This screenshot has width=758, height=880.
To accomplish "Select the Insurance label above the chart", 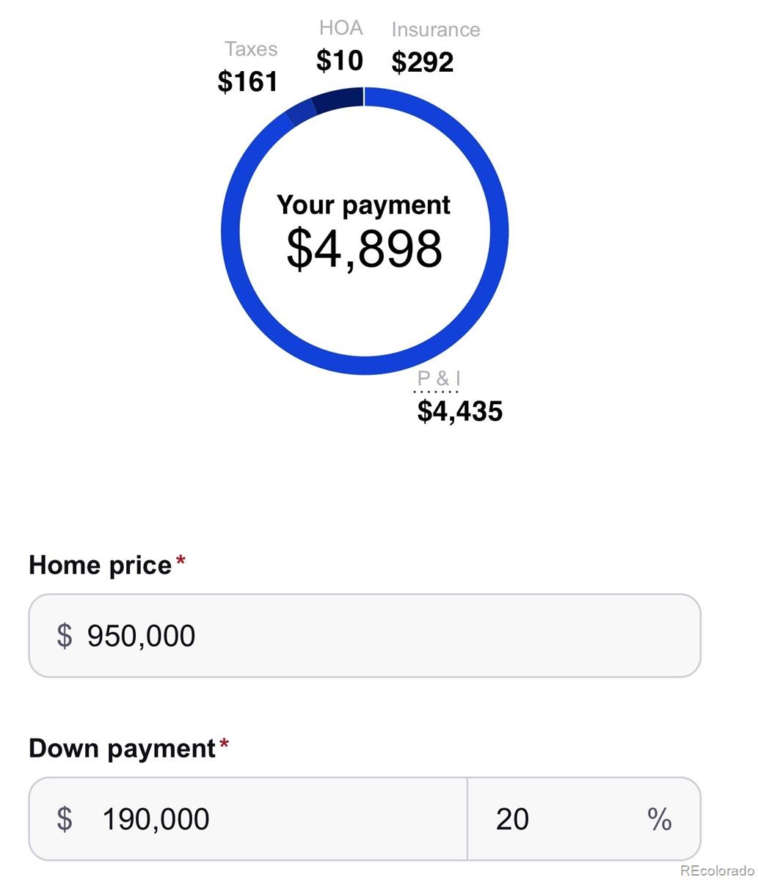I will [436, 30].
